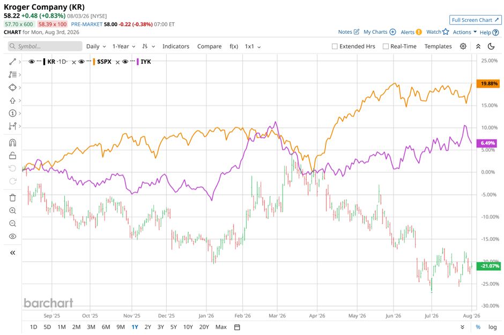
Task: Open the numbered marker tool
Action: (12, 113)
